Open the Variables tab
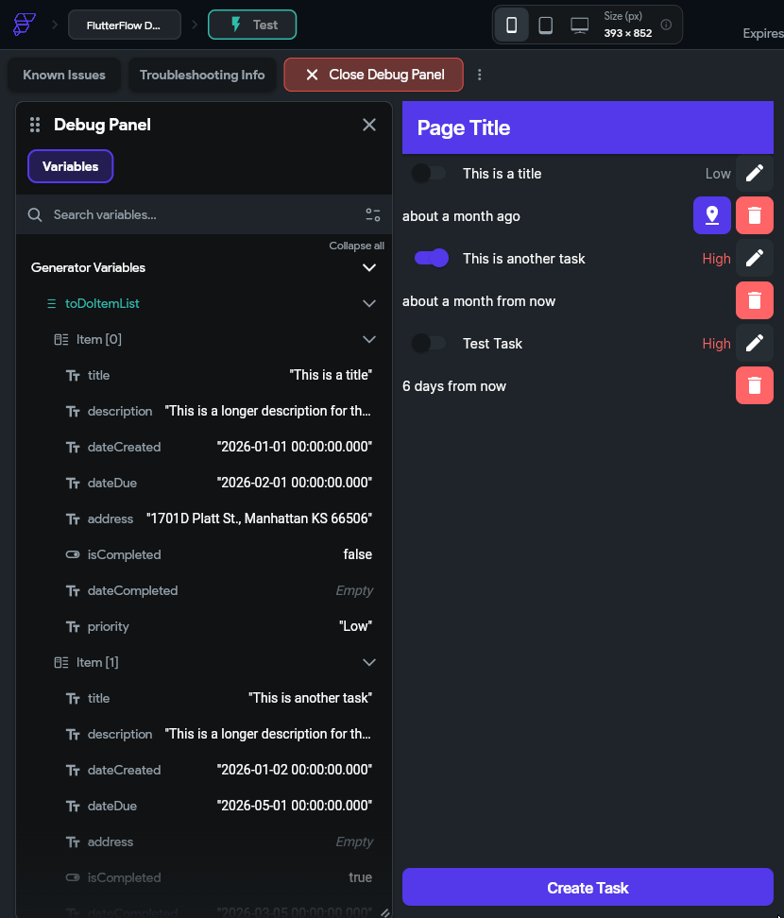This screenshot has height=918, width=784. 70,167
